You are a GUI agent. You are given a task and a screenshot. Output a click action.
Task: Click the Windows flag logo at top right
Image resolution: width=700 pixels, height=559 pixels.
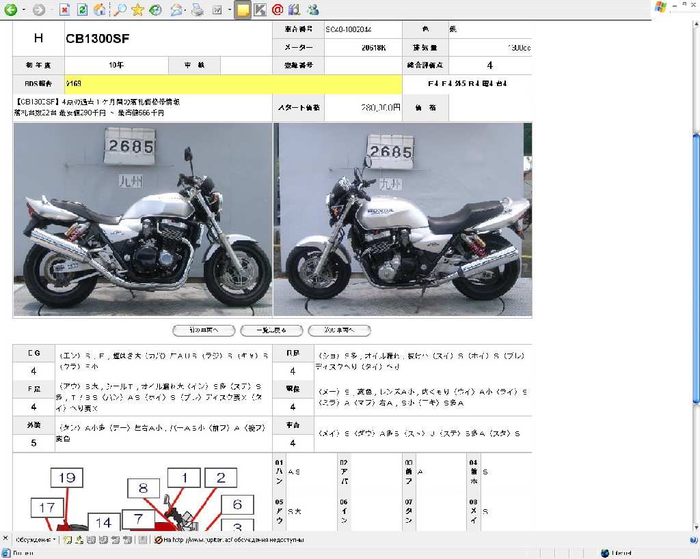point(660,7)
